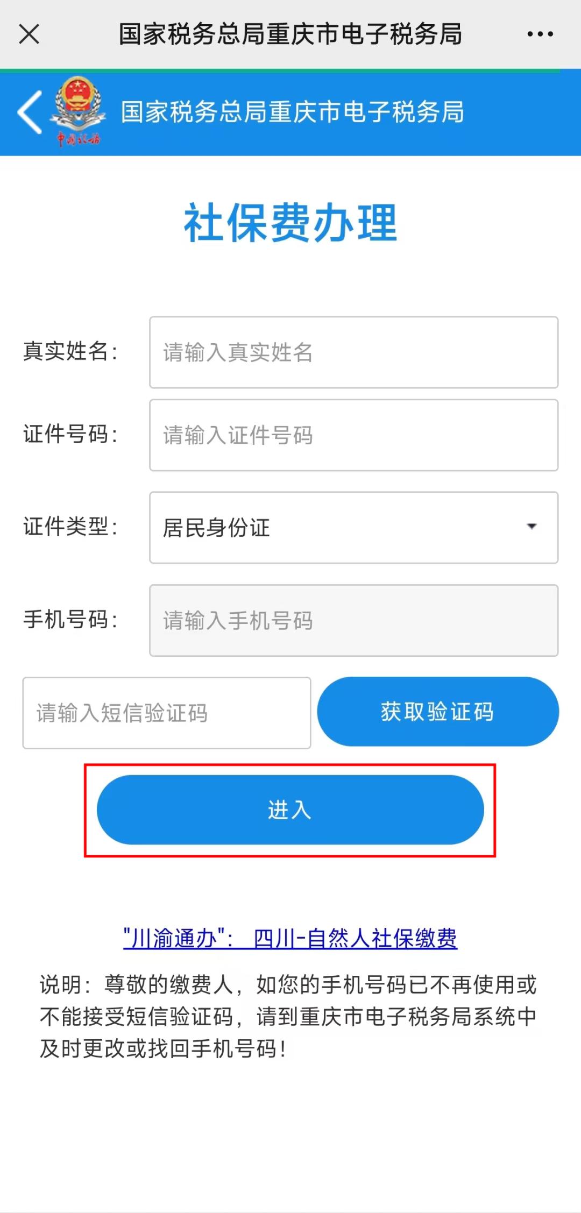Focus the 请输入真实姓名 name field
Viewport: 581px width, 1213px height.
click(x=353, y=352)
